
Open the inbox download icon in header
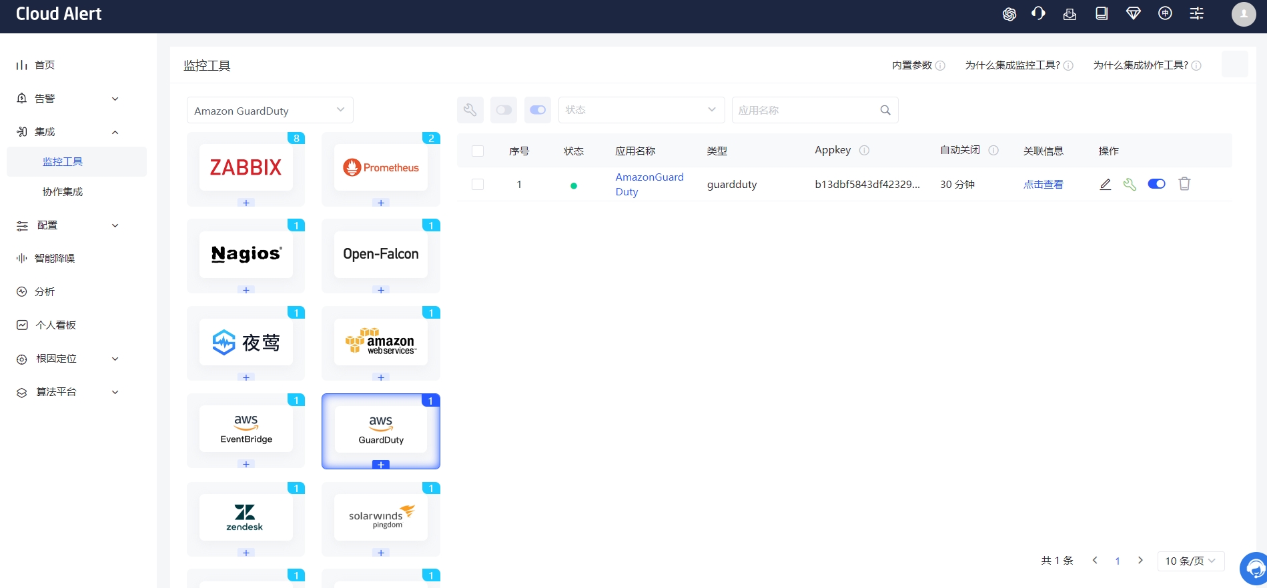1070,14
